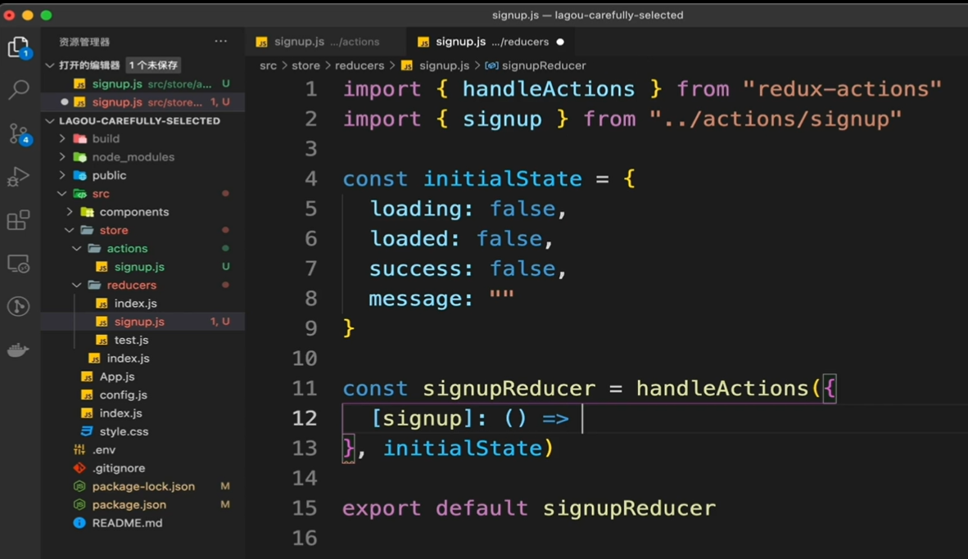Viewport: 968px width, 559px height.
Task: Open App.js in the file tree
Action: (x=116, y=376)
